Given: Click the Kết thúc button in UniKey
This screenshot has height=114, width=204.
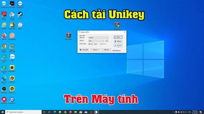Looking at the screenshot, I should coord(118,41).
